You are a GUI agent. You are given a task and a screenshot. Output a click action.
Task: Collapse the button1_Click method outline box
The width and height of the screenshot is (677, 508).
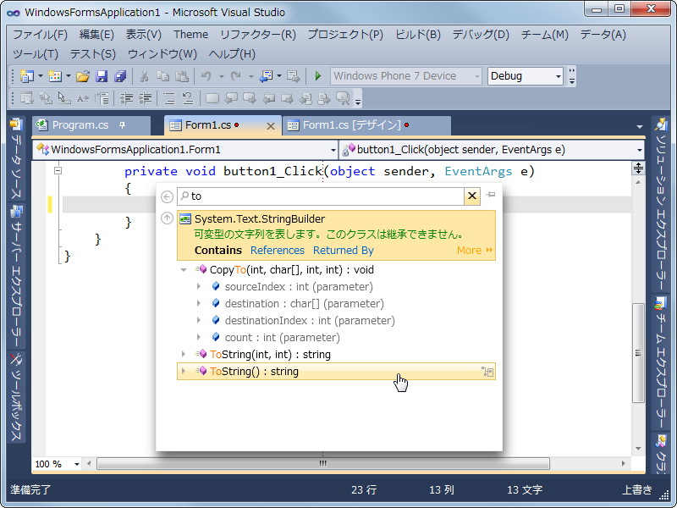click(58, 171)
